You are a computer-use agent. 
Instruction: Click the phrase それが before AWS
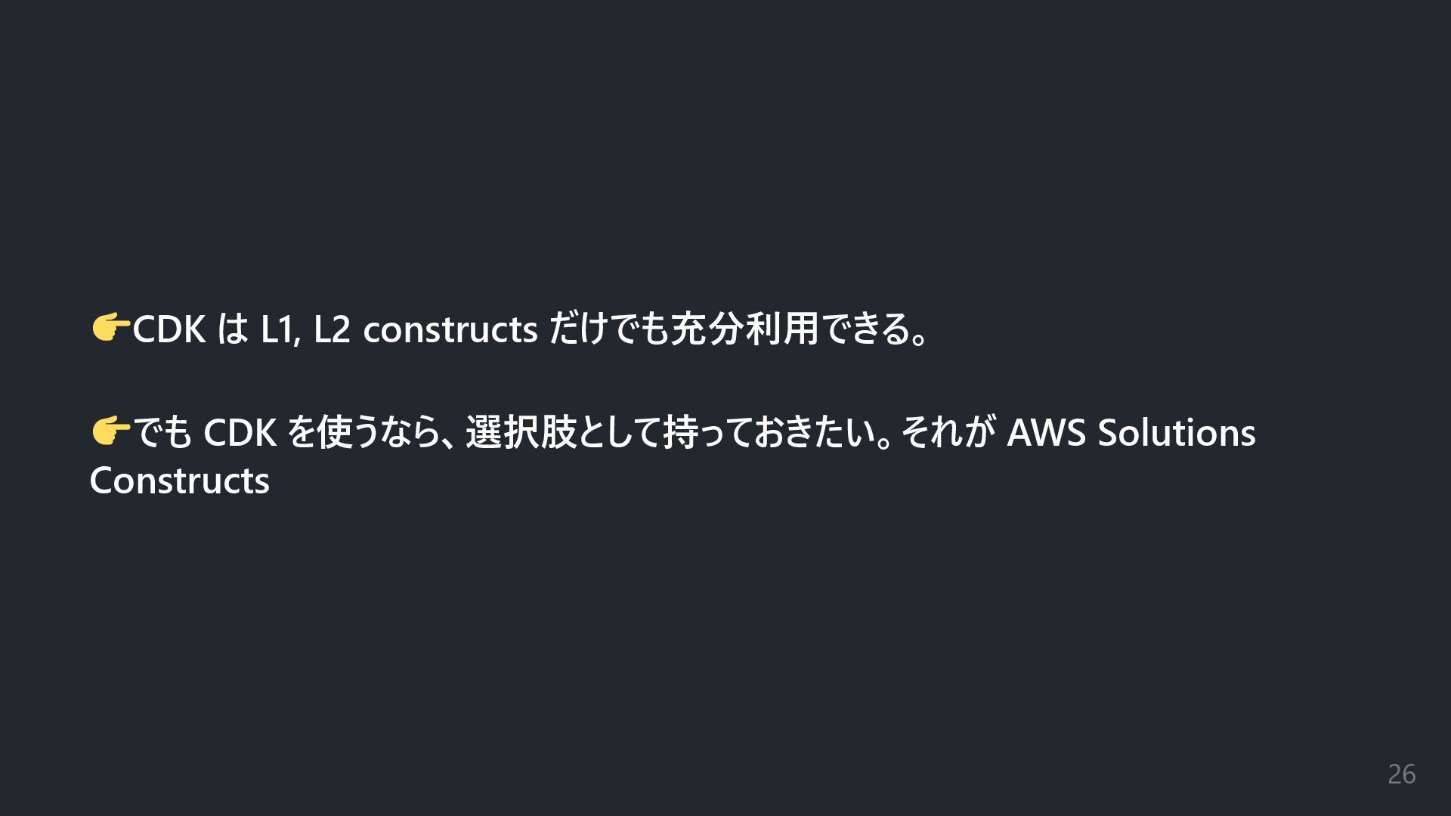click(948, 433)
